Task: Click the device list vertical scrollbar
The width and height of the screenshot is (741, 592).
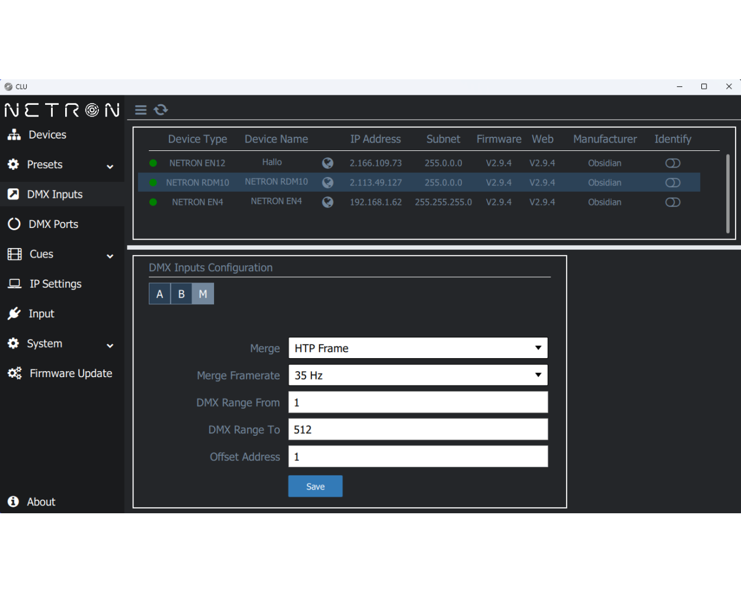Action: 728,194
